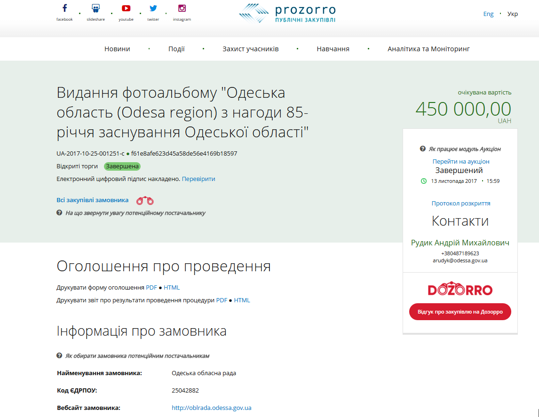
Task: Open the Навчання menu item
Action: pos(333,49)
